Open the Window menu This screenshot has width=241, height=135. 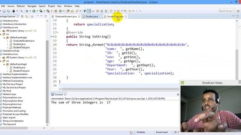(x=68, y=6)
